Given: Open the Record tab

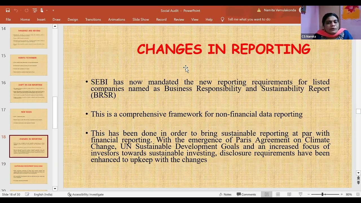Looking at the screenshot, I should point(161,19).
